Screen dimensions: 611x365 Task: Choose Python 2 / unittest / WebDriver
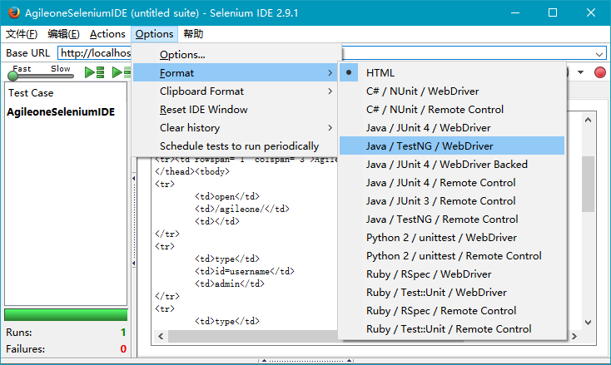452,237
